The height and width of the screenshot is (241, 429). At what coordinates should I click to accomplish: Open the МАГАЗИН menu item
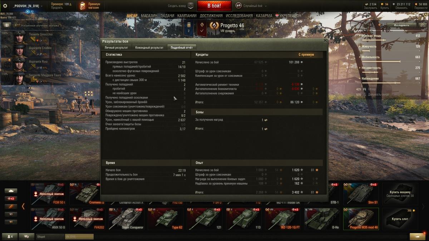pos(149,16)
